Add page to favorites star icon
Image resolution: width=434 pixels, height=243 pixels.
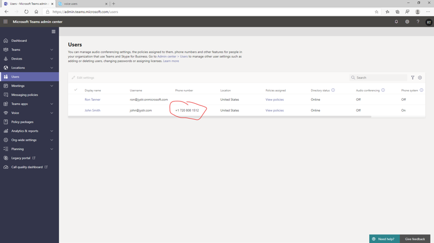click(377, 12)
